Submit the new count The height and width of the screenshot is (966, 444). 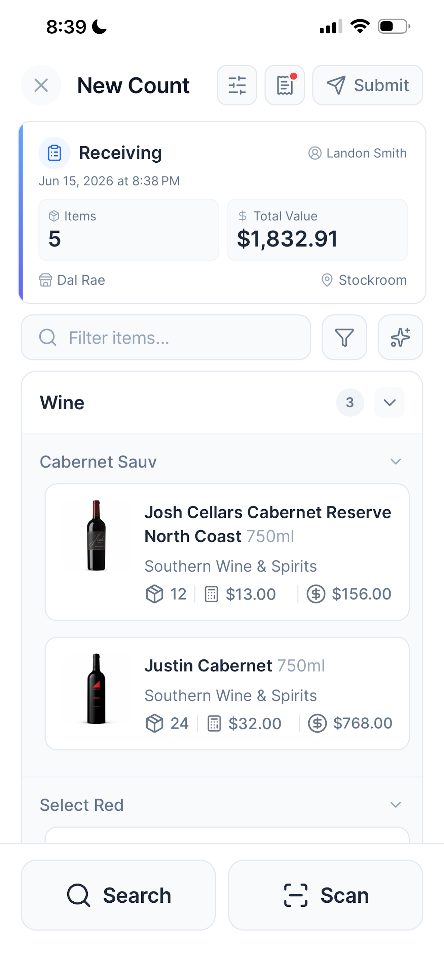pos(368,85)
